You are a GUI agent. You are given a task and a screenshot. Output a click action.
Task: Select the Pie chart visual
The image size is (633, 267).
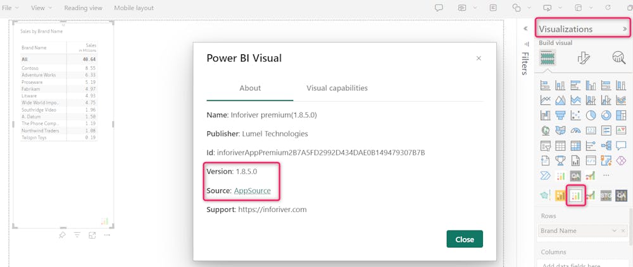[591, 116]
